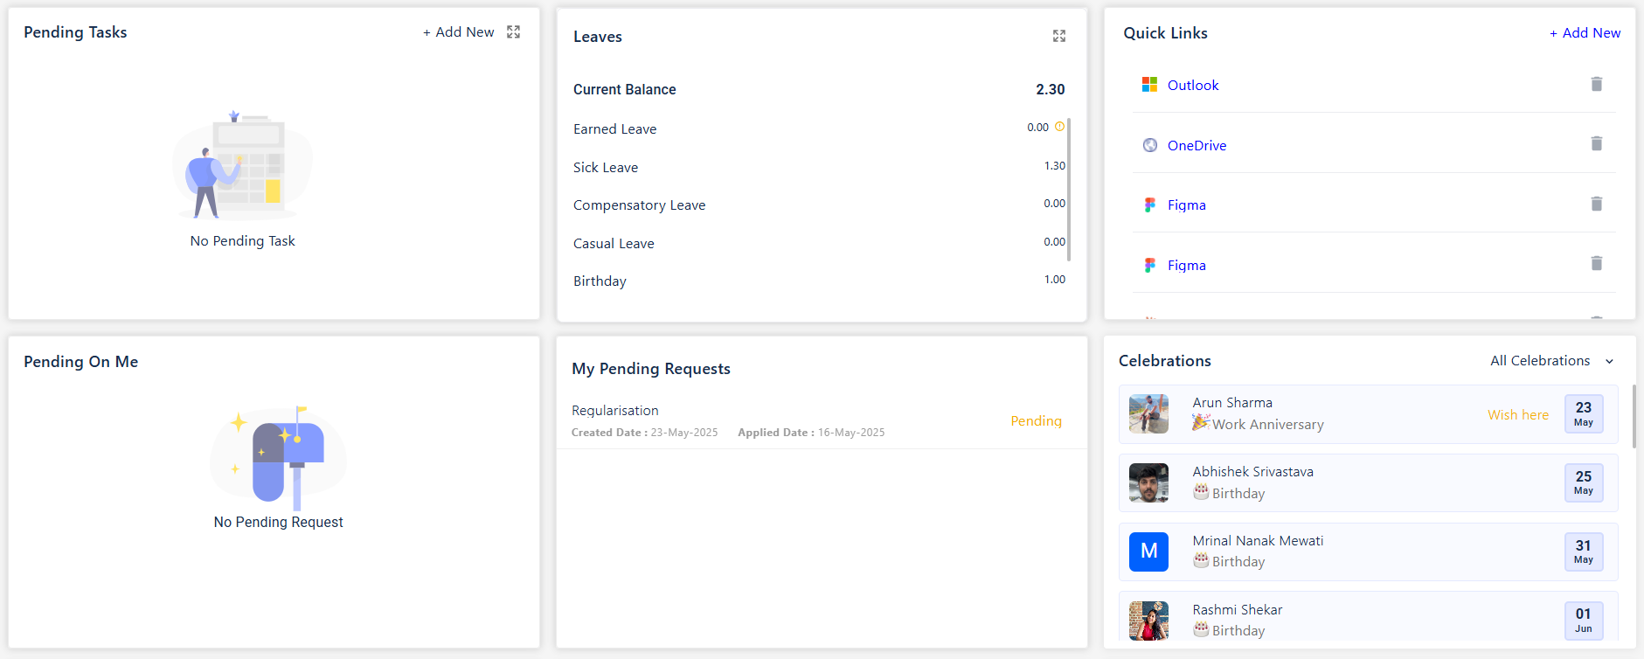Open the OneDrive link
The image size is (1644, 659).
coord(1197,146)
